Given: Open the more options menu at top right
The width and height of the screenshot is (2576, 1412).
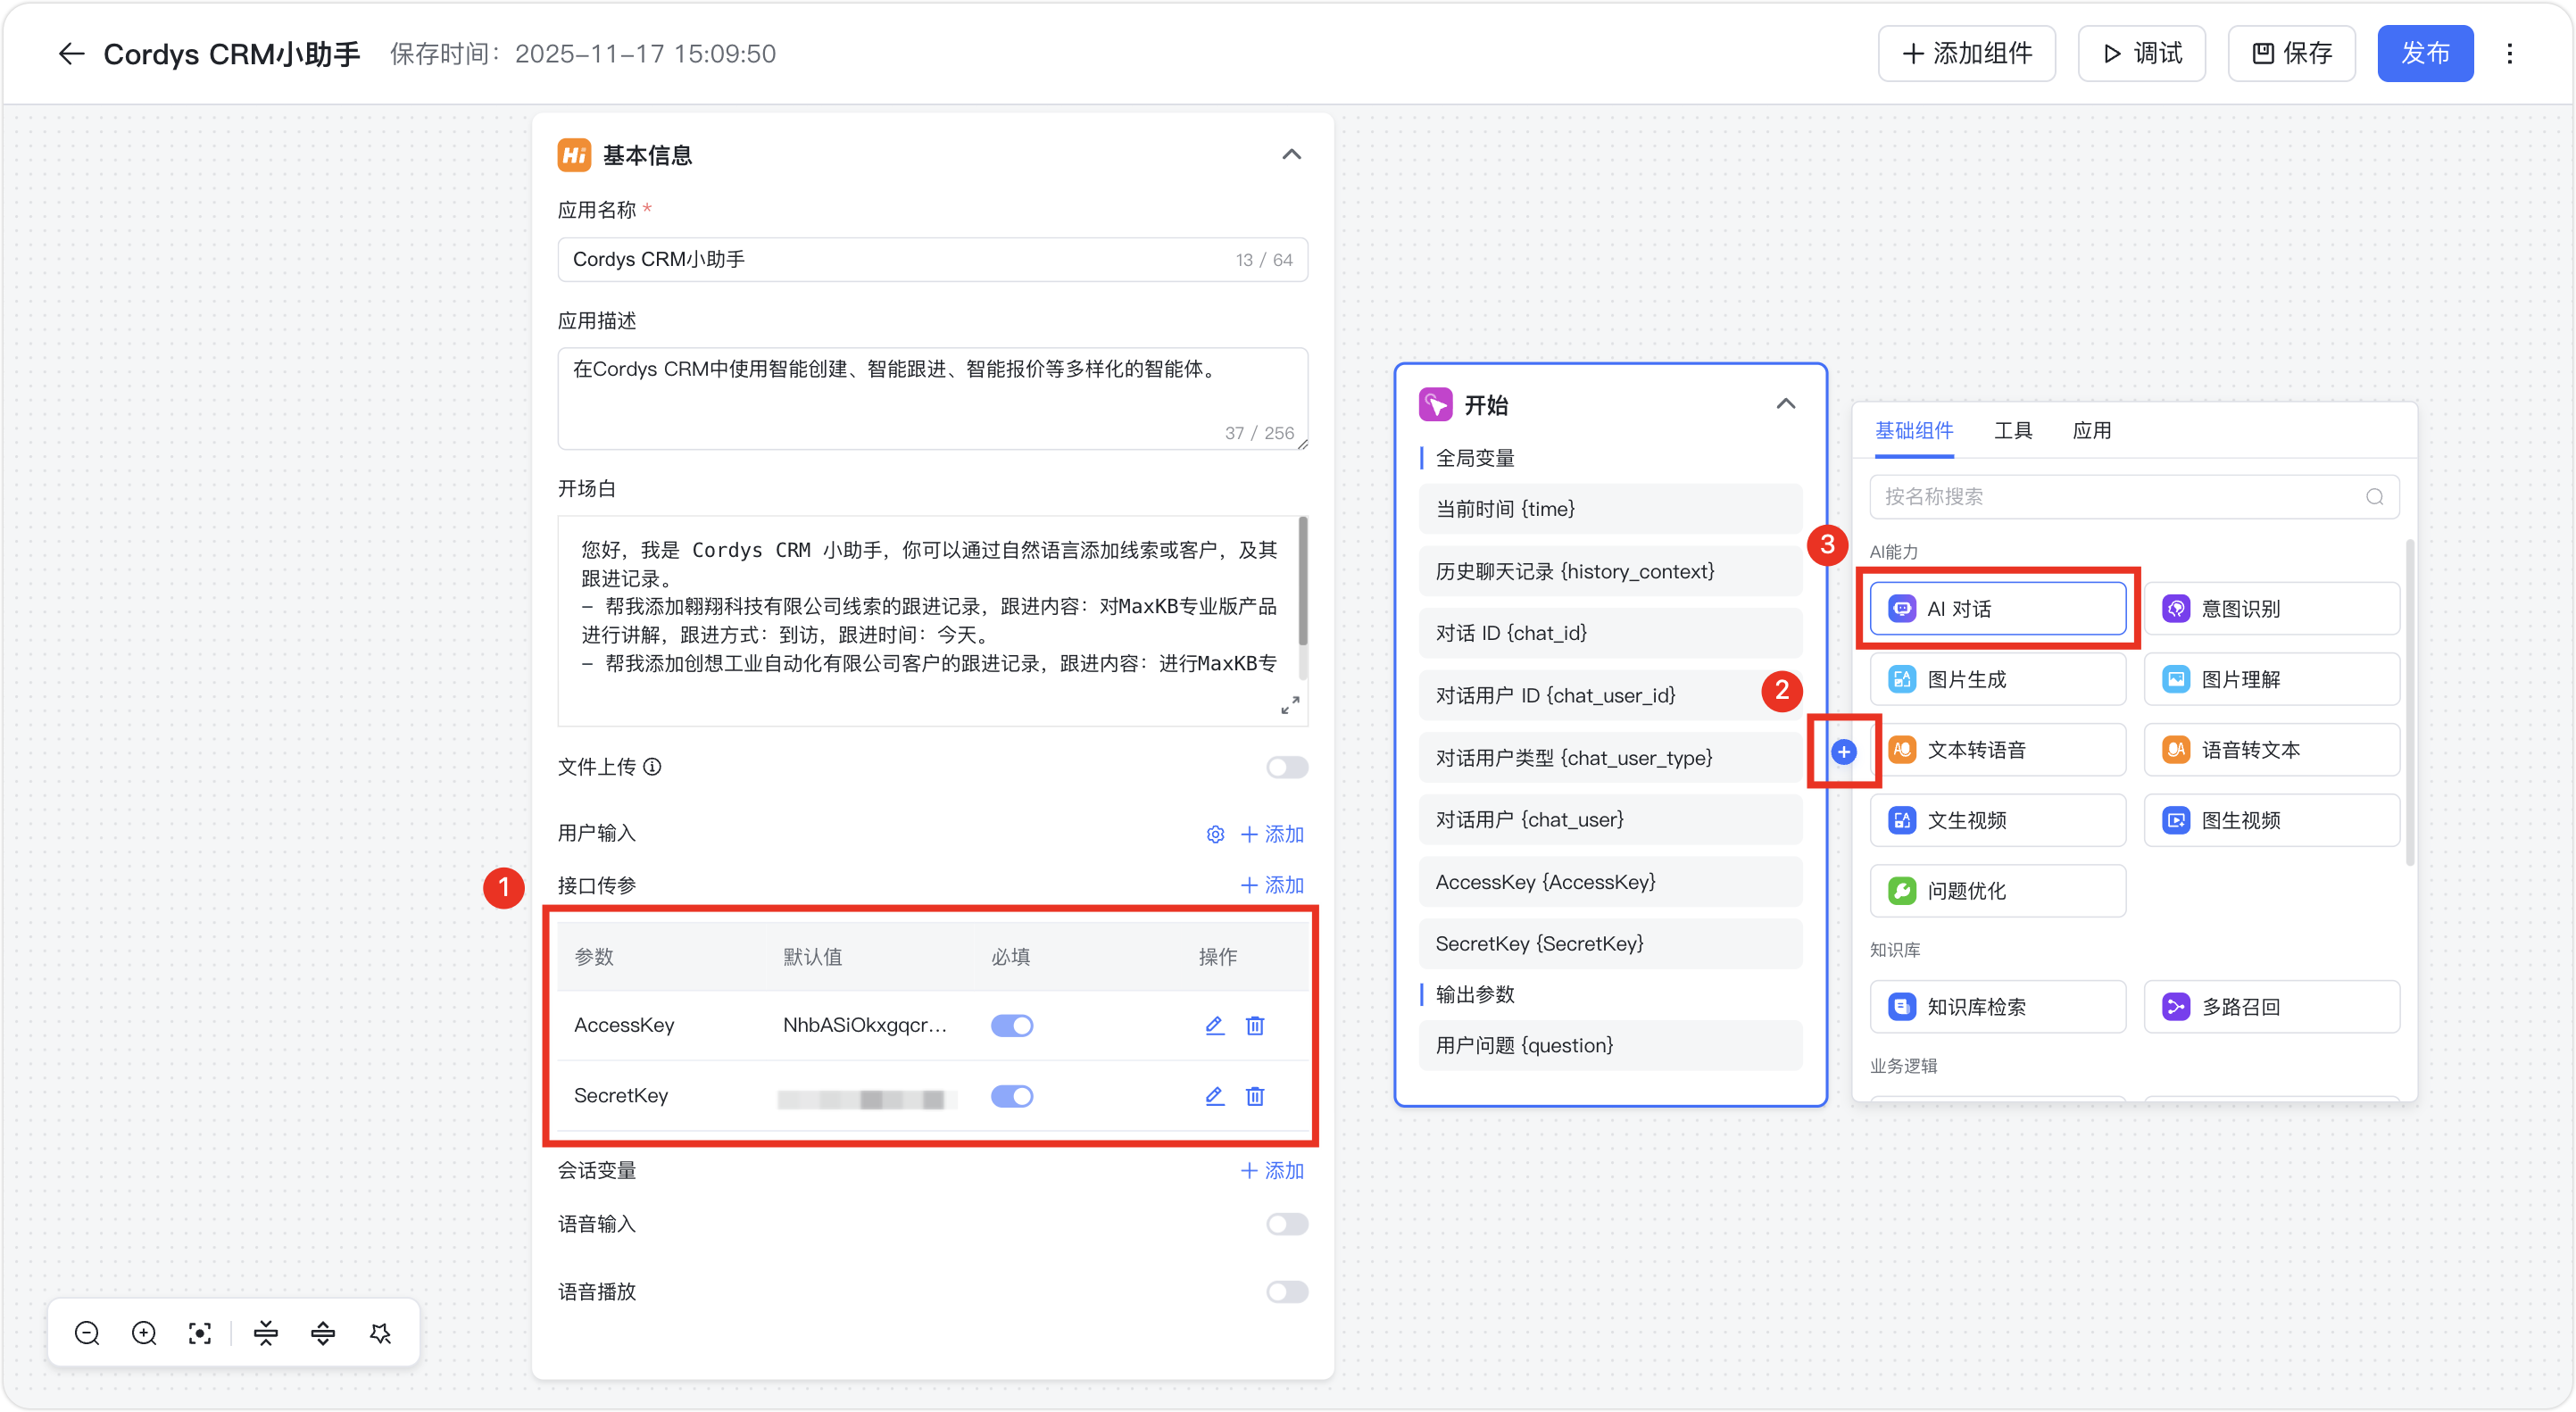Looking at the screenshot, I should click(x=2509, y=54).
